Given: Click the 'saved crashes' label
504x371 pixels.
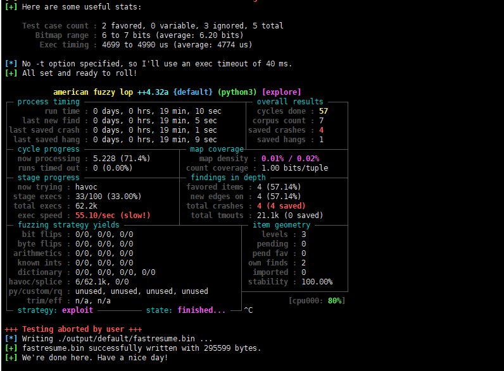Looking at the screenshot, I should coord(277,130).
